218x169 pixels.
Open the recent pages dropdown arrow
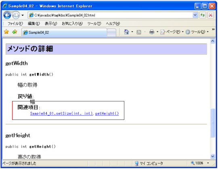pyautogui.click(x=23, y=15)
